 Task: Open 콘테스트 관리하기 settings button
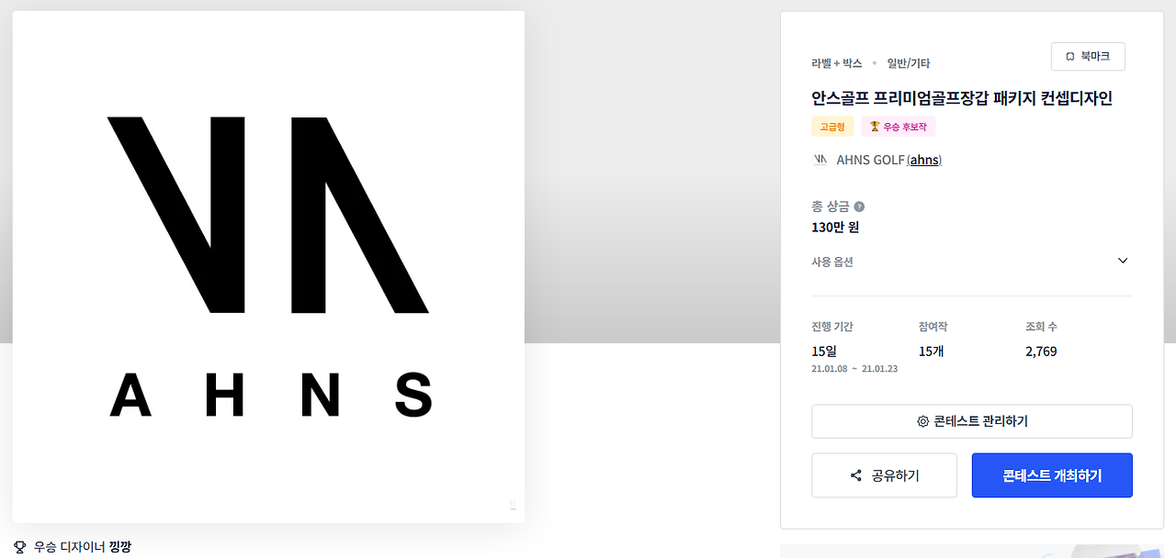[x=972, y=421]
